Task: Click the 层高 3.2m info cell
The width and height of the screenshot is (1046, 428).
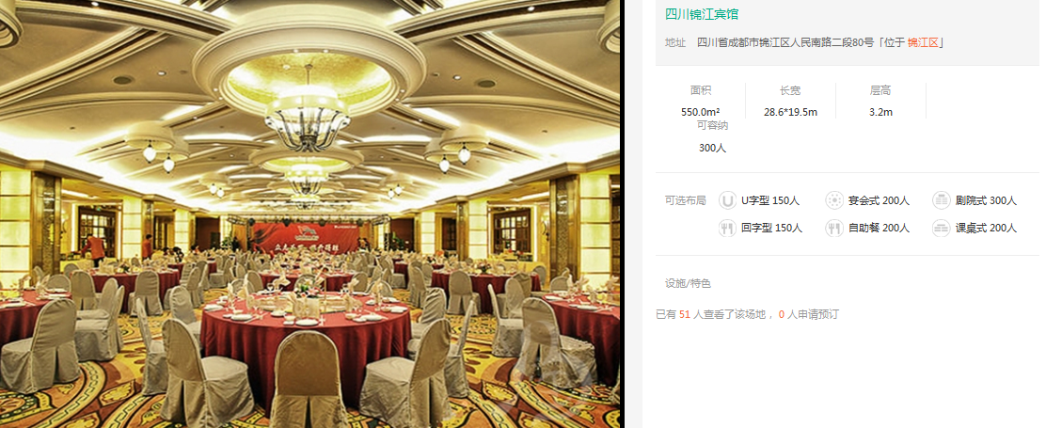Action: click(x=880, y=101)
